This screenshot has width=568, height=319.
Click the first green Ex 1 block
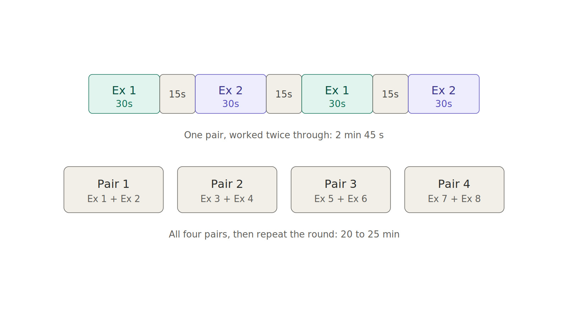tap(124, 94)
